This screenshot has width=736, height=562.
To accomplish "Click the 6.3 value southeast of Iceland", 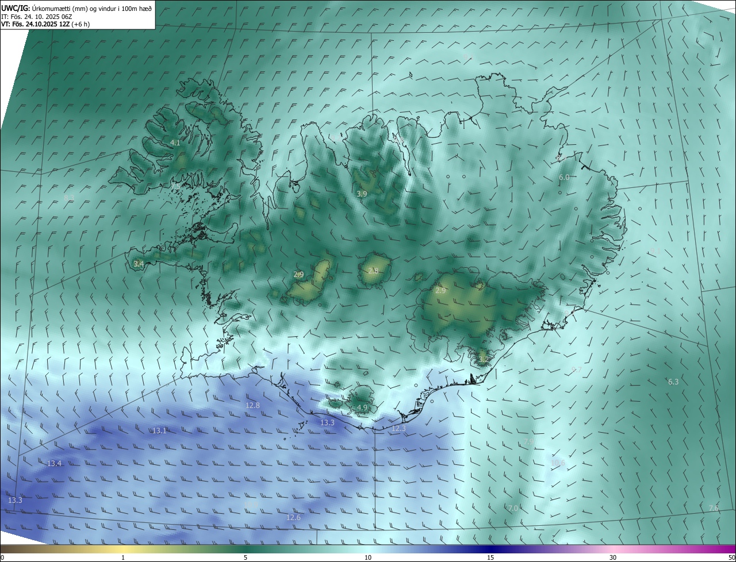I will (673, 382).
